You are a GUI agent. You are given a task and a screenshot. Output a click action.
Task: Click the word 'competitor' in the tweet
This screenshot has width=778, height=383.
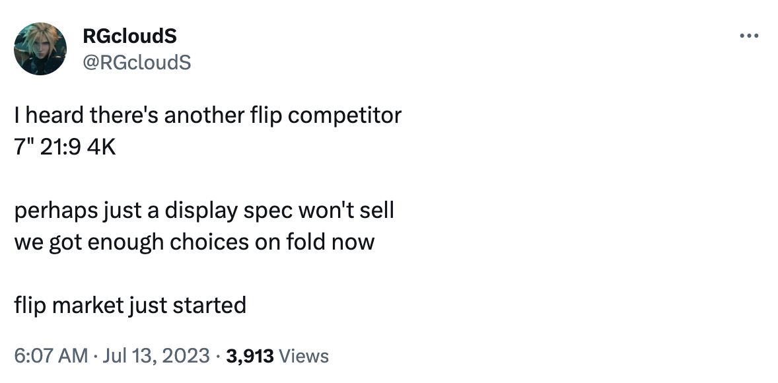coord(344,116)
